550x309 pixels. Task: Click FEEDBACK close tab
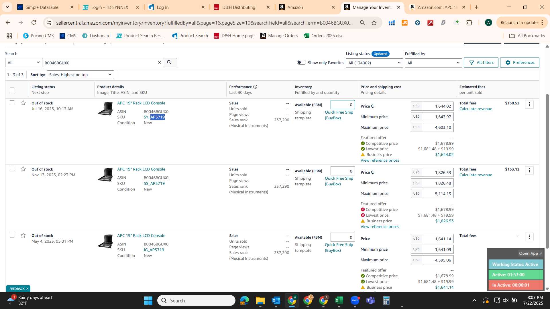[x=27, y=288]
